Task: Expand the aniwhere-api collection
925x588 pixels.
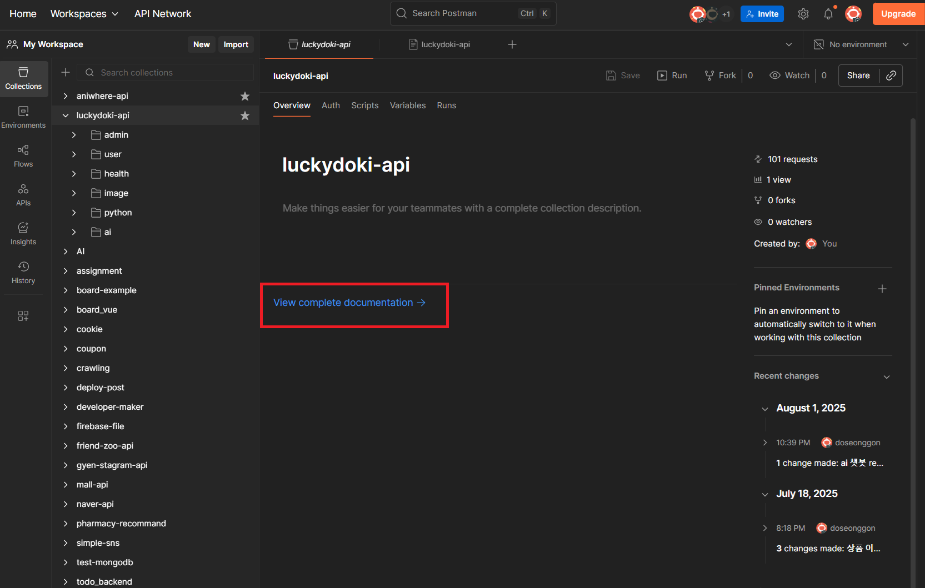Action: pyautogui.click(x=66, y=96)
